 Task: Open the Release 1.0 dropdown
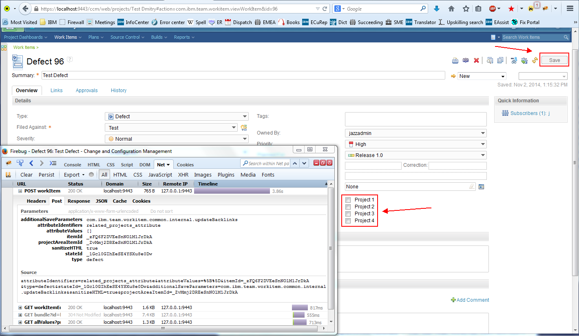416,155
